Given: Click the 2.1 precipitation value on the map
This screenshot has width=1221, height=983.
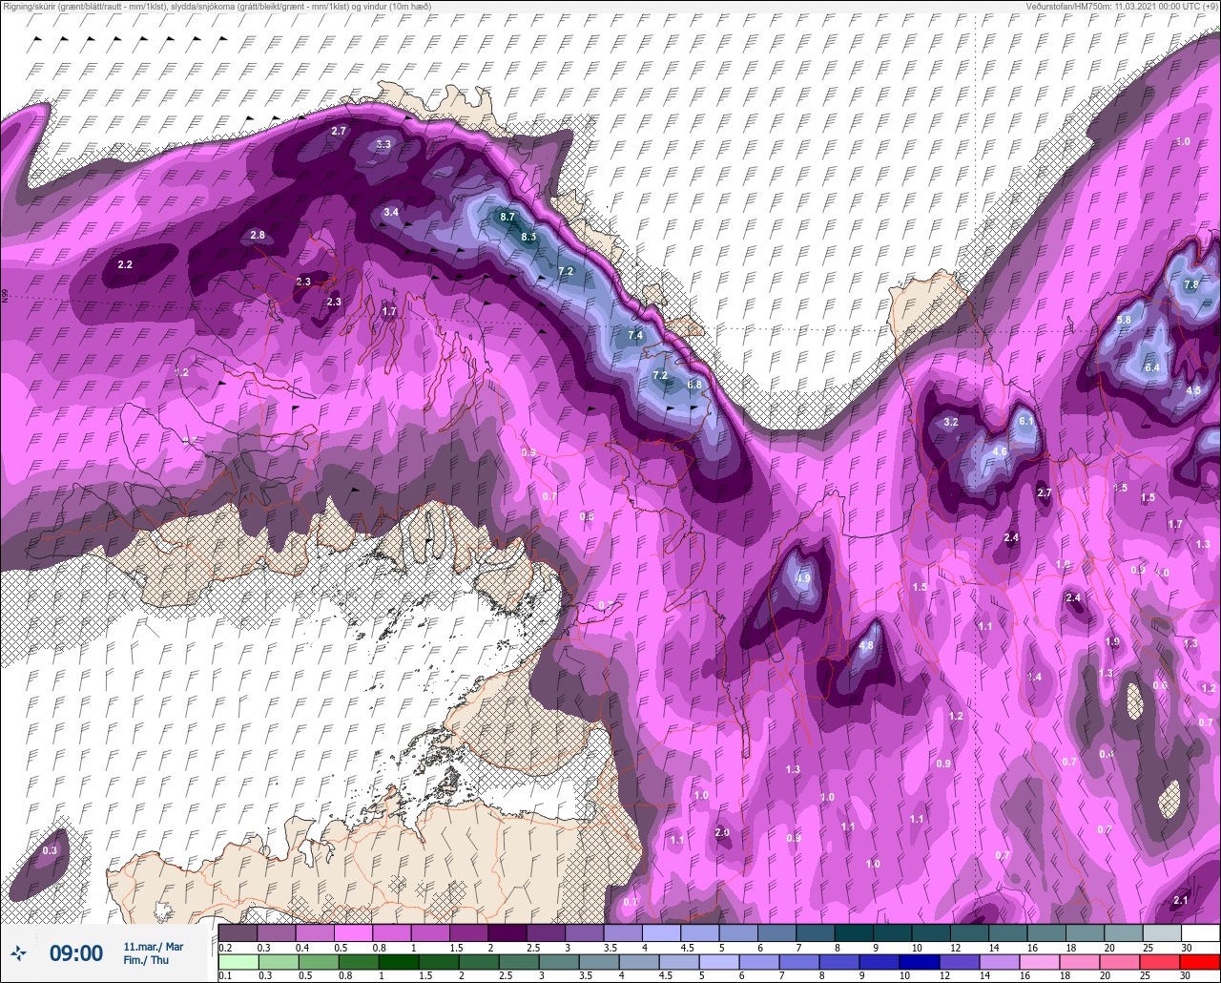Looking at the screenshot, I should pos(1181,900).
